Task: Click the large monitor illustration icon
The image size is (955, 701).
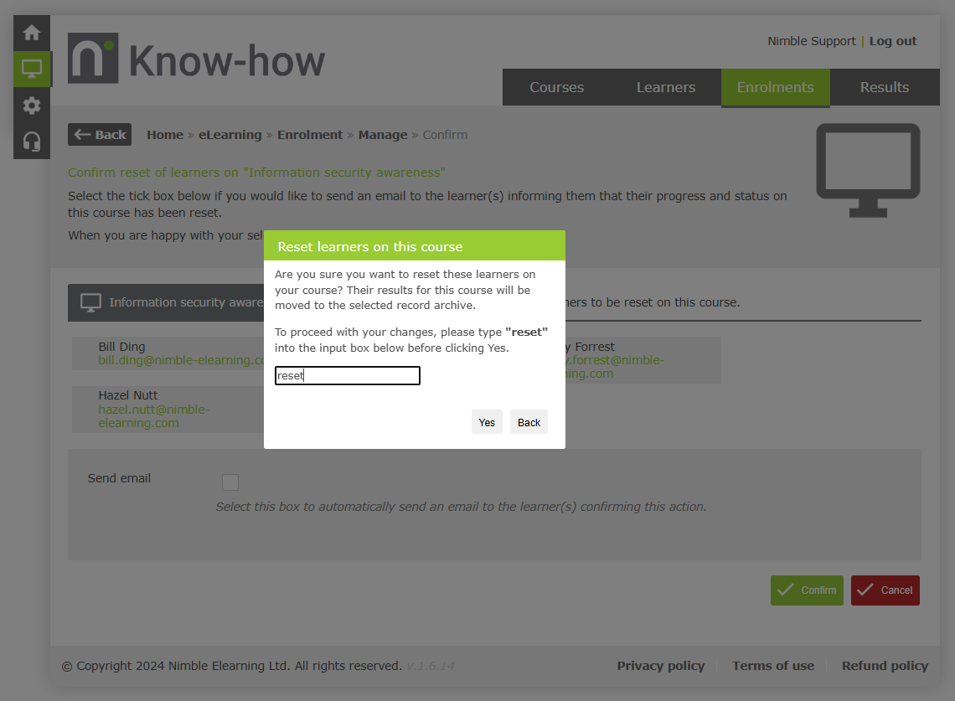Action: [x=868, y=171]
